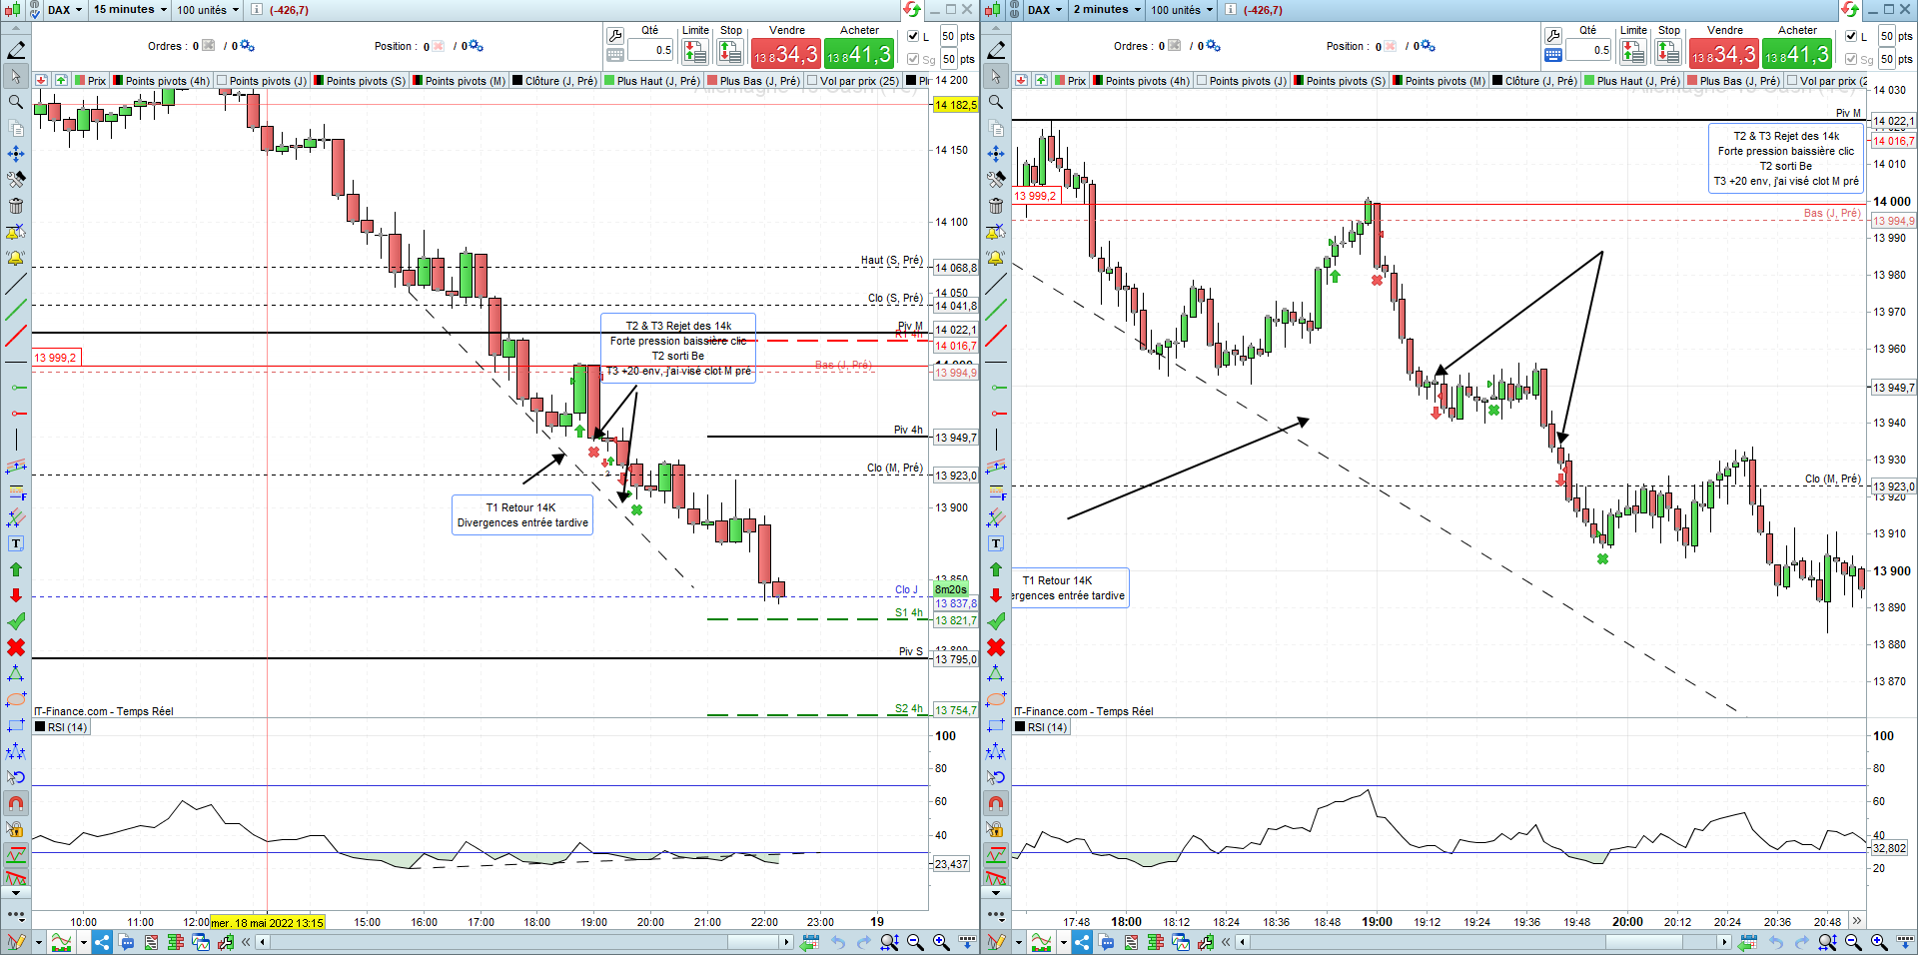The image size is (1918, 955).
Task: Open Points pivots (S) indicator tab in left chart
Action: pos(360,81)
